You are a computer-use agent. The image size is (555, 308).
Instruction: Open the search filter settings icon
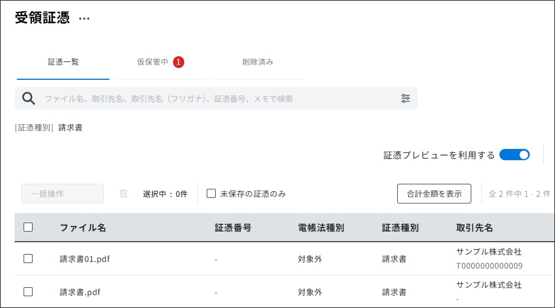pos(405,98)
